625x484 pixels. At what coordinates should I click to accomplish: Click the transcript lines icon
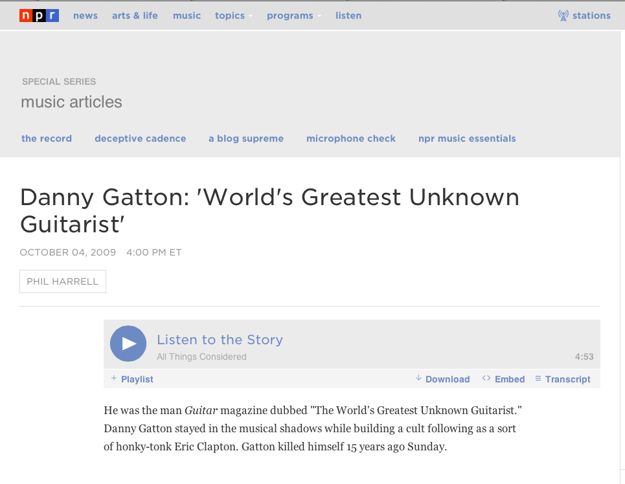(538, 378)
